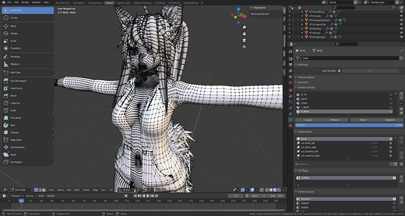Click the Spin tool icon

(x=6, y=125)
